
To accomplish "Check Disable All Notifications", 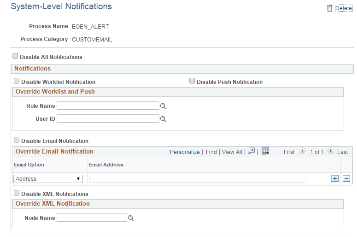I will (x=15, y=56).
